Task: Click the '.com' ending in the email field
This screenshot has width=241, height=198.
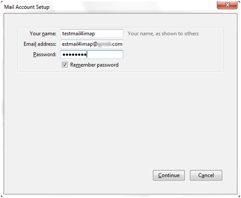Action: coord(117,44)
